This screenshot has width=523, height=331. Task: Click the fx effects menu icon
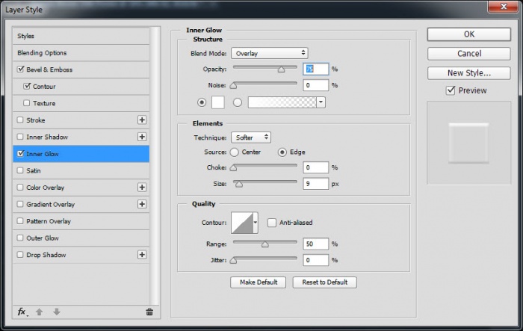tap(23, 312)
